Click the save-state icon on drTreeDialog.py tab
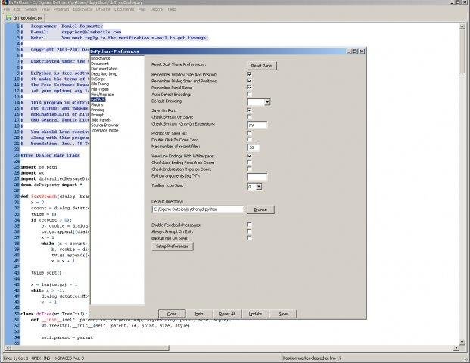The width and height of the screenshot is (470, 363). pos(8,18)
